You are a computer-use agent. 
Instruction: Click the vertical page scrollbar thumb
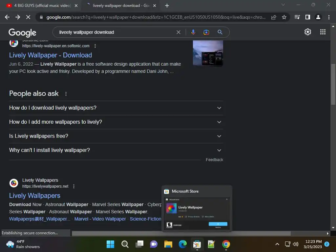pyautogui.click(x=333, y=84)
